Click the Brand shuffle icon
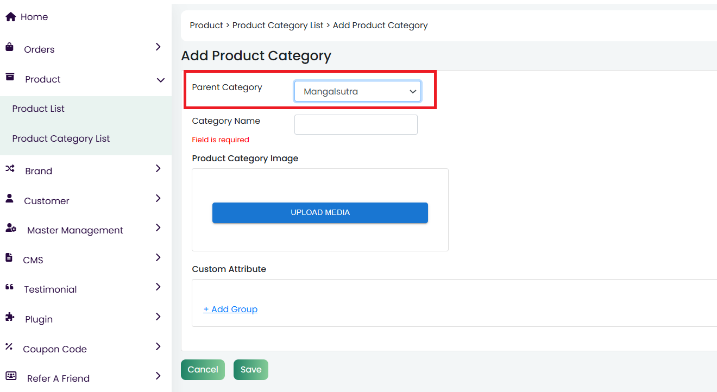Screen dimensions: 717x392 [10, 169]
